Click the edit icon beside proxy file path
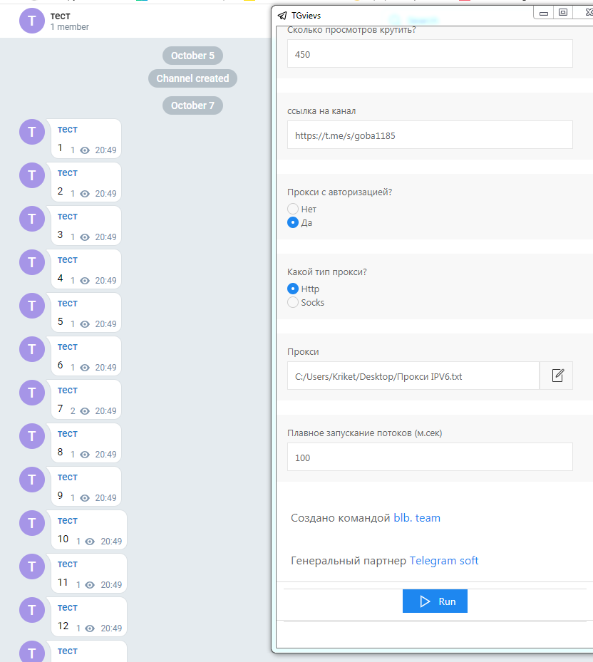Viewport: 593px width, 662px height. (x=557, y=376)
